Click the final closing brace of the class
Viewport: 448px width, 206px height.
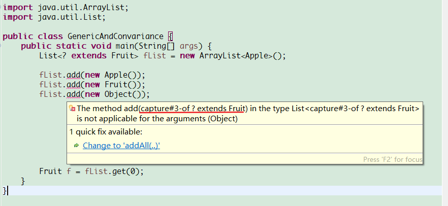click(x=4, y=191)
